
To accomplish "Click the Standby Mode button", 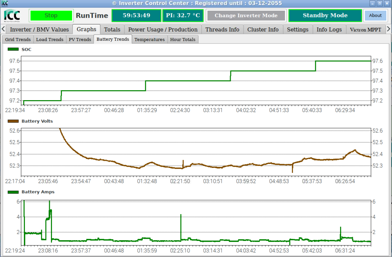I will [325, 16].
